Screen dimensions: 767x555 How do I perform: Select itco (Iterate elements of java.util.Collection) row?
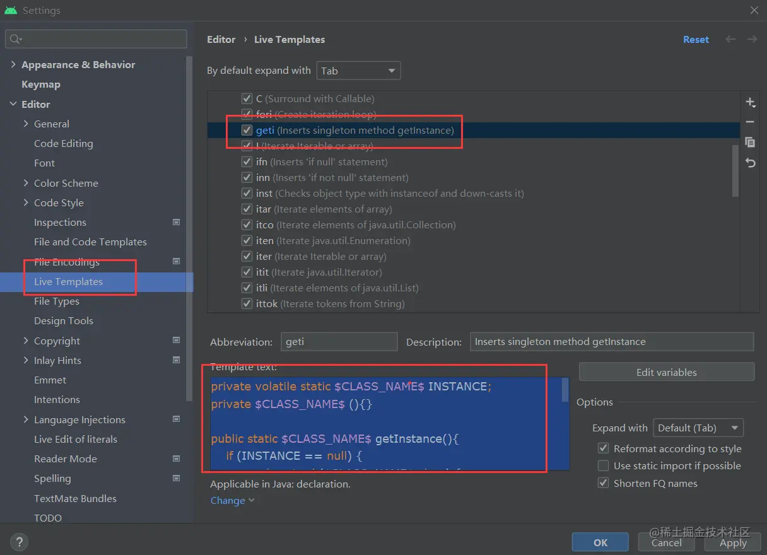[x=474, y=225]
